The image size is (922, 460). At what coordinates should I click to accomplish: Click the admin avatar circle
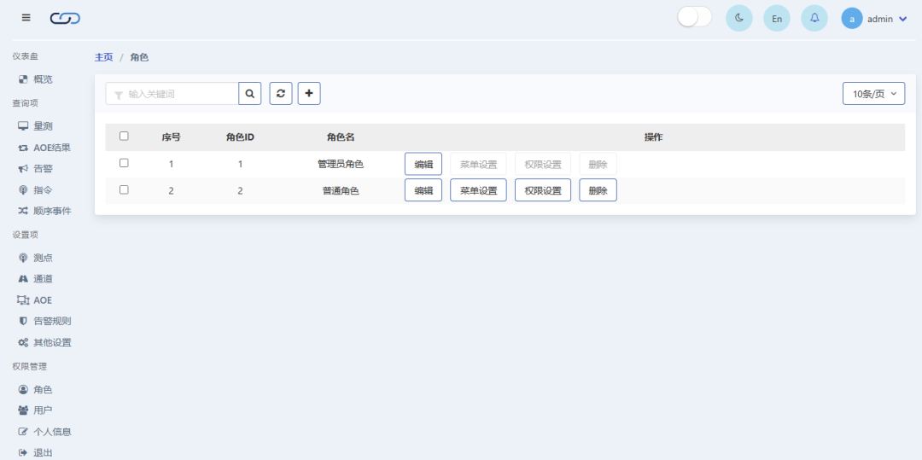(852, 18)
